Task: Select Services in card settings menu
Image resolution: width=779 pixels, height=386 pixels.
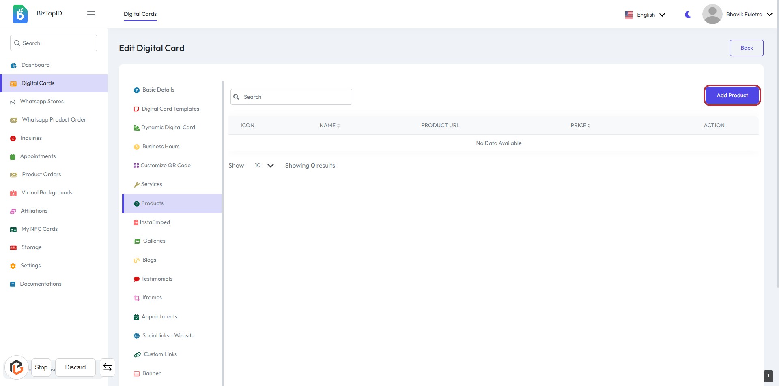Action: [151, 184]
